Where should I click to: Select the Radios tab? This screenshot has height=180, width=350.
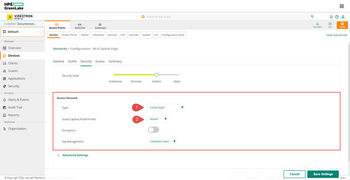point(85,35)
